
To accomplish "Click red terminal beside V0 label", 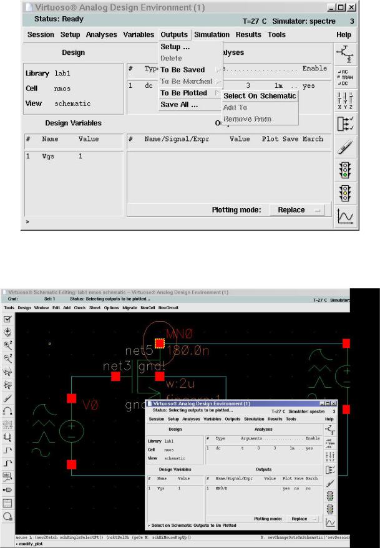I will [x=71, y=398].
